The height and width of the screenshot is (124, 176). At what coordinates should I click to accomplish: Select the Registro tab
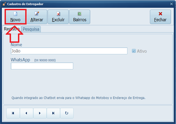[x=12, y=29]
